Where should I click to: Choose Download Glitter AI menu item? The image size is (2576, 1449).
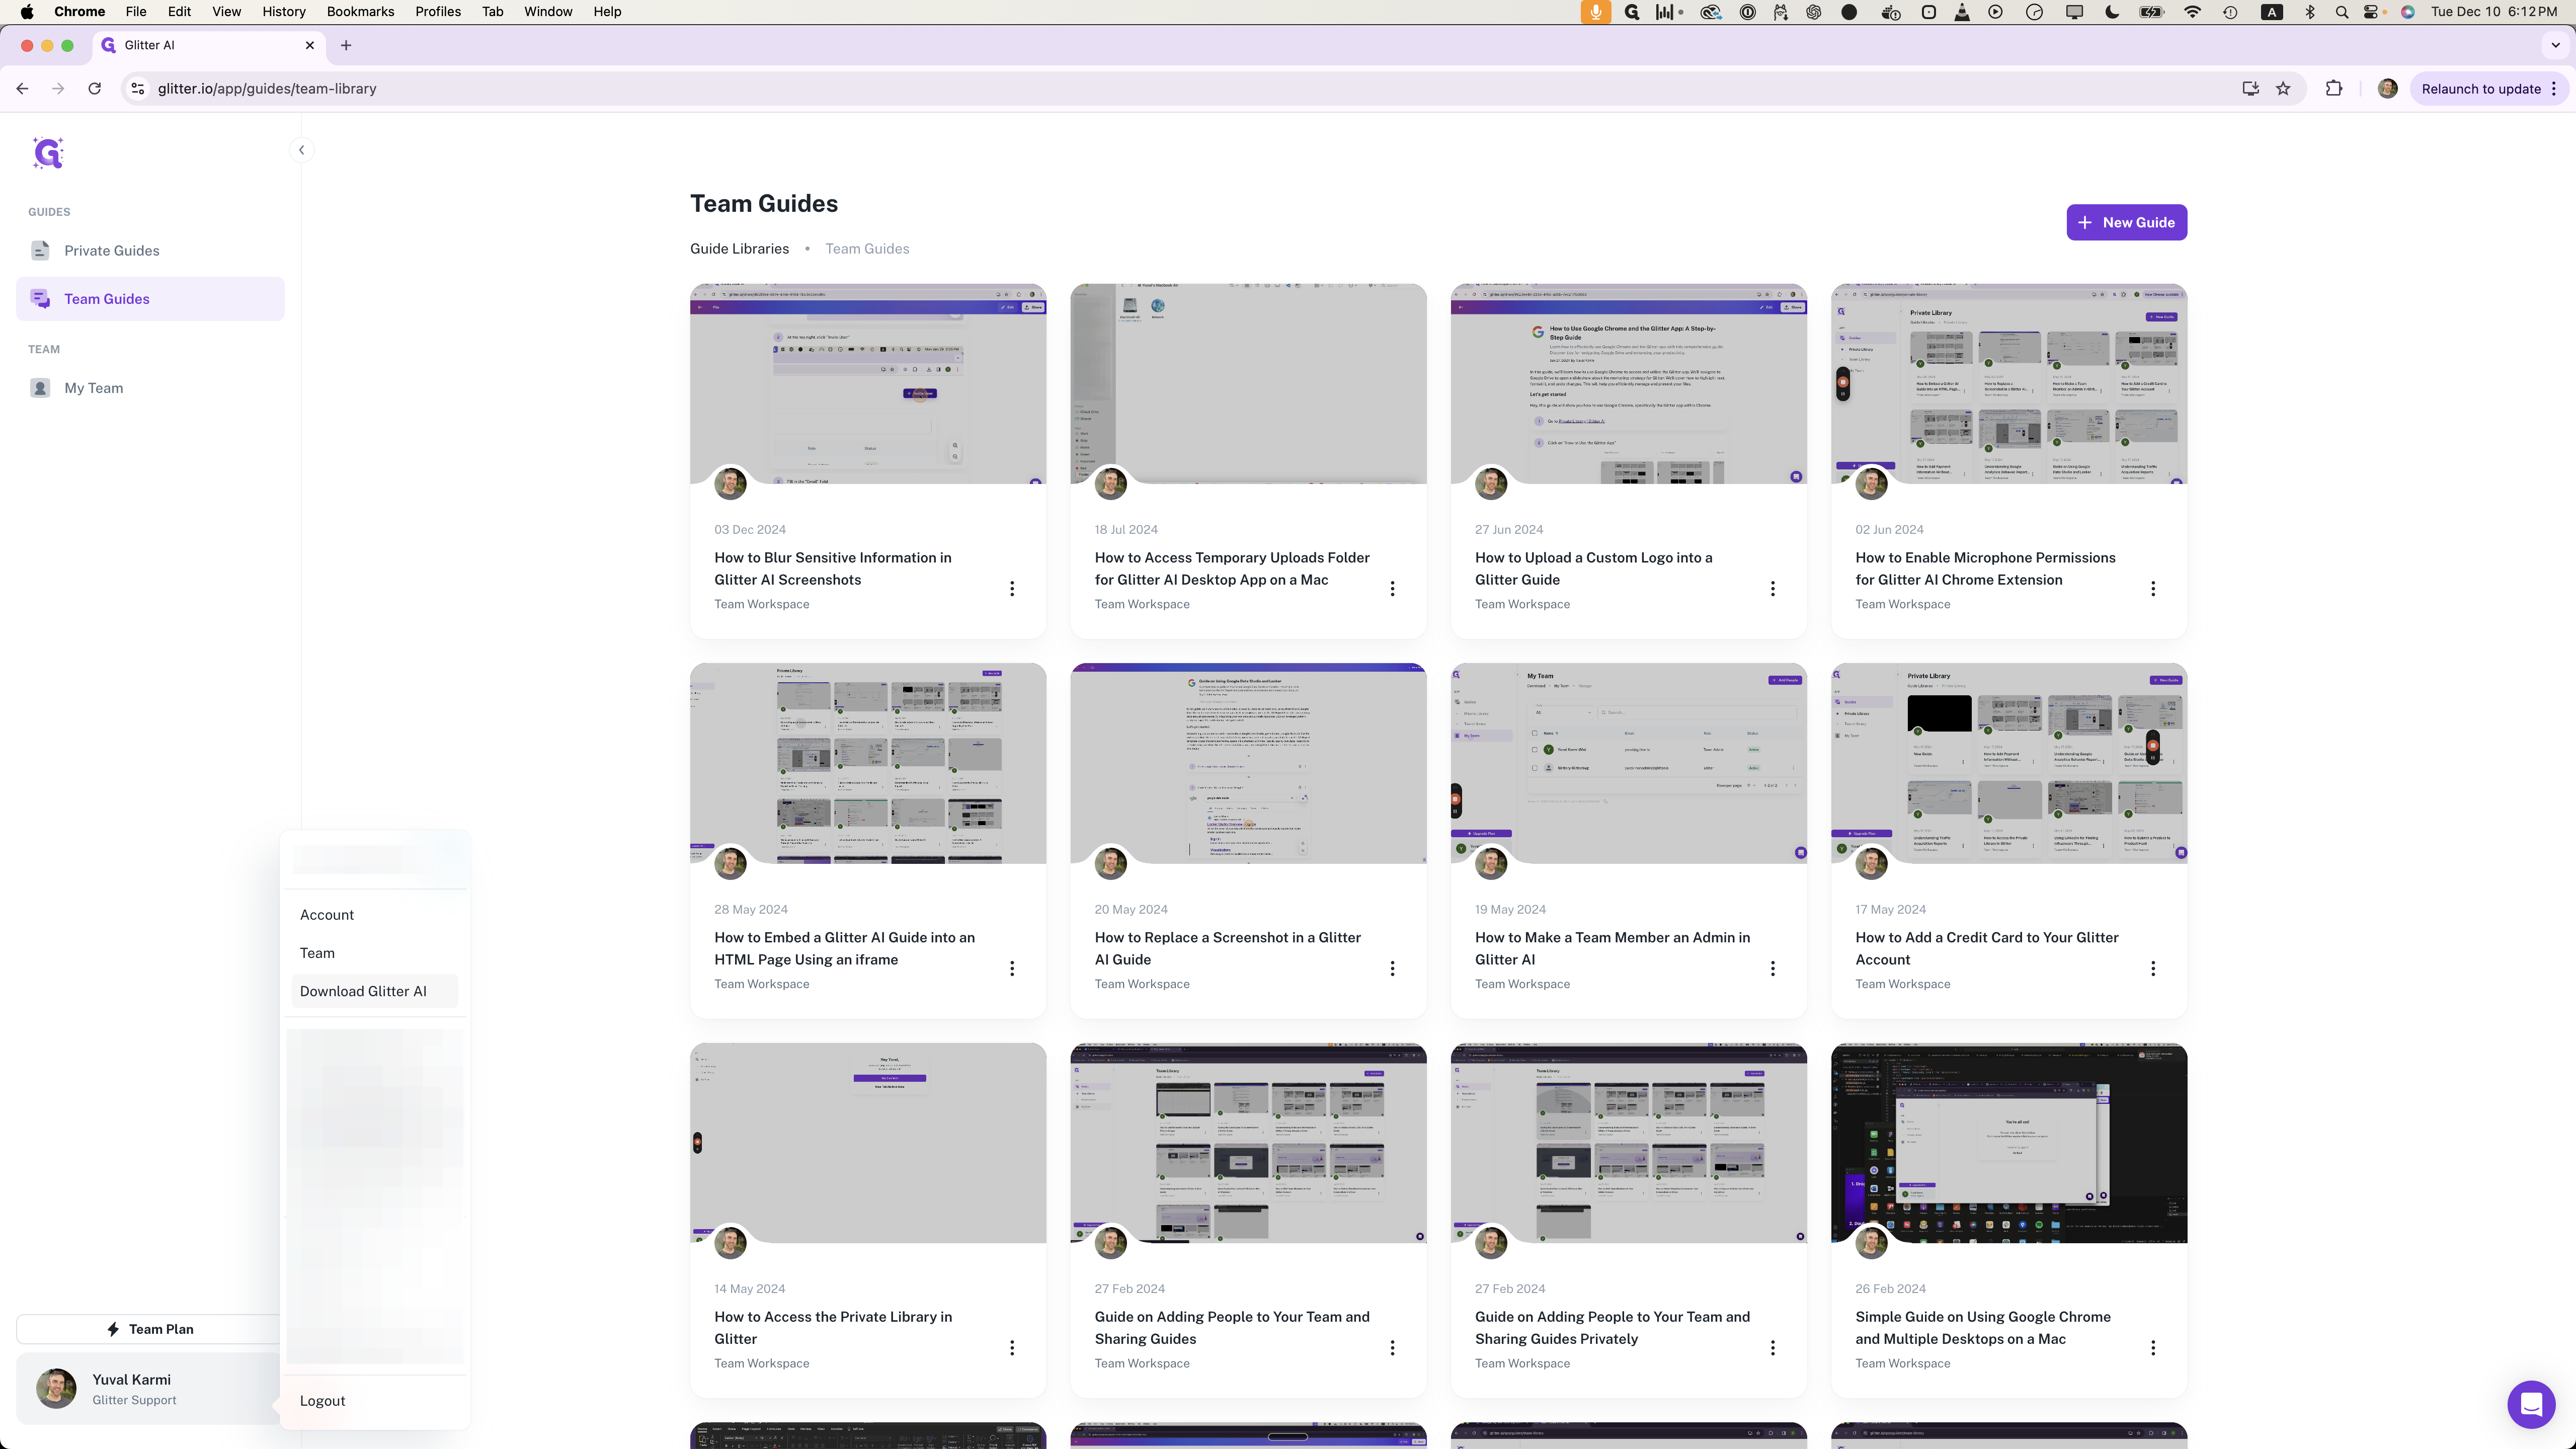coord(375,991)
